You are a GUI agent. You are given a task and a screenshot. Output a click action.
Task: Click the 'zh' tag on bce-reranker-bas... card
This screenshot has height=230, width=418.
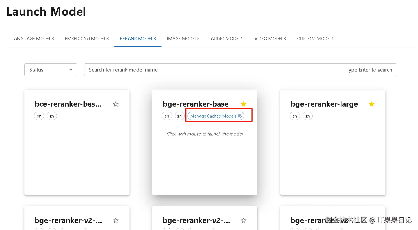pyautogui.click(x=52, y=116)
